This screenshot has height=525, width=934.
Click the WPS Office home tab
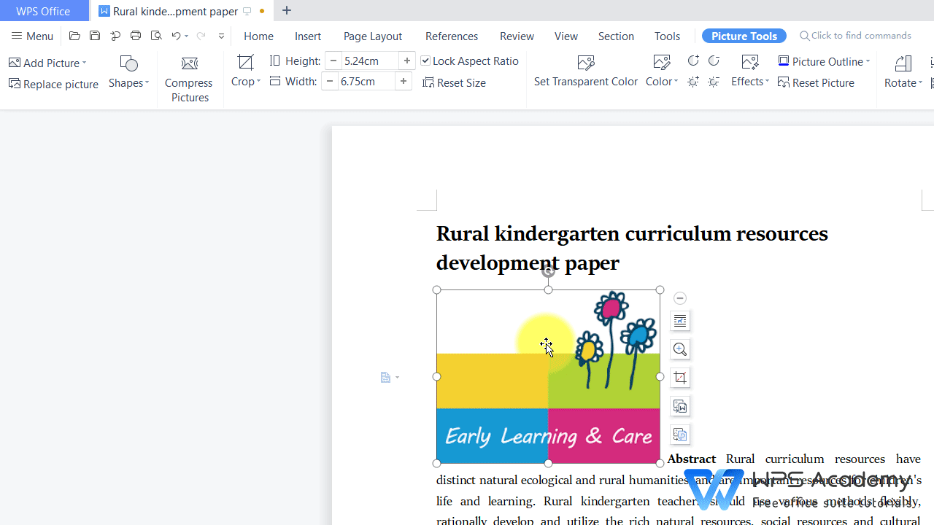tap(43, 11)
